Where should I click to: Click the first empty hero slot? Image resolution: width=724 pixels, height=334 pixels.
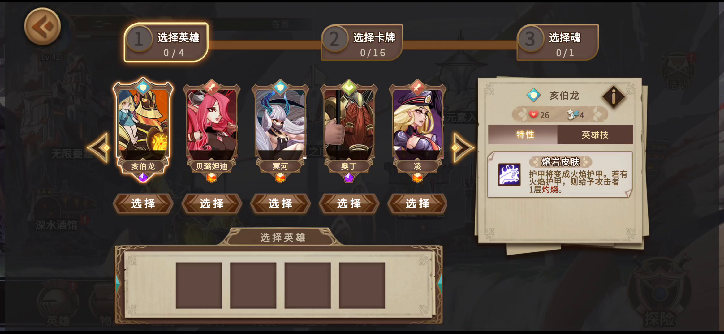(199, 285)
